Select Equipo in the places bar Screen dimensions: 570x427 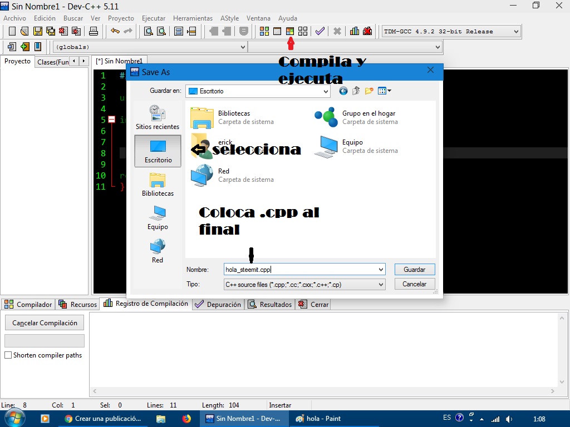point(158,218)
